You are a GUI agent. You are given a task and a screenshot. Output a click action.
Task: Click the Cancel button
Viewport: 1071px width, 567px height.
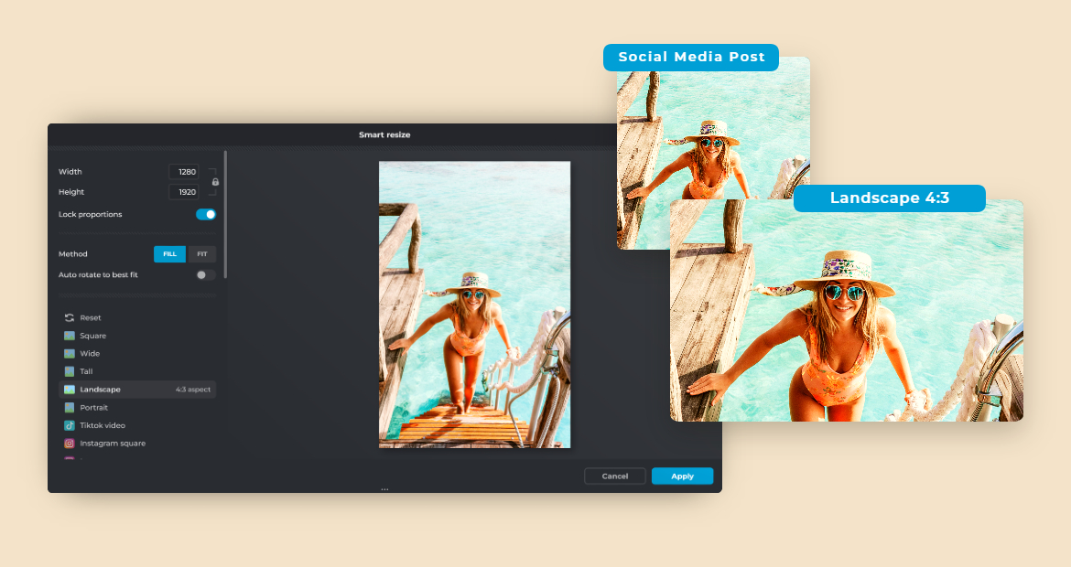614,476
